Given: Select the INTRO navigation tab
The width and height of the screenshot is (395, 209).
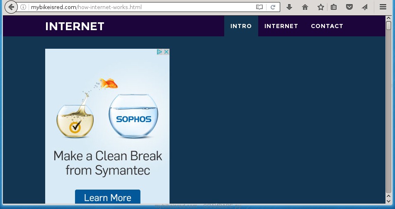Looking at the screenshot, I should (x=241, y=26).
